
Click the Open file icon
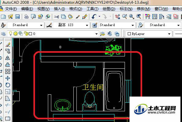coord(10,17)
